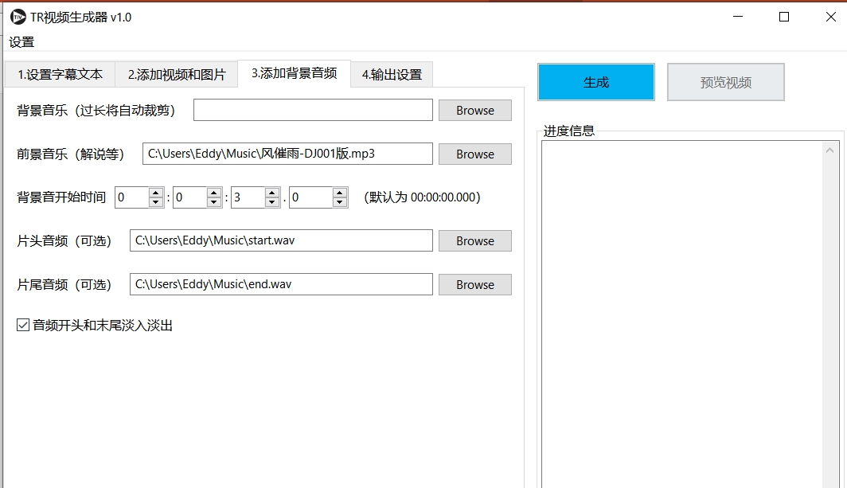This screenshot has width=847, height=488.
Task: Increase the hours value of start time
Action: [156, 193]
